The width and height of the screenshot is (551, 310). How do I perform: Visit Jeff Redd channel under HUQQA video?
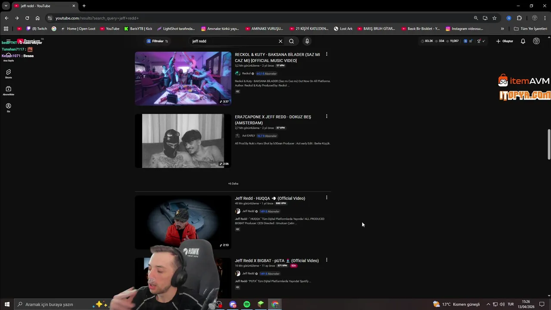pos(248,211)
